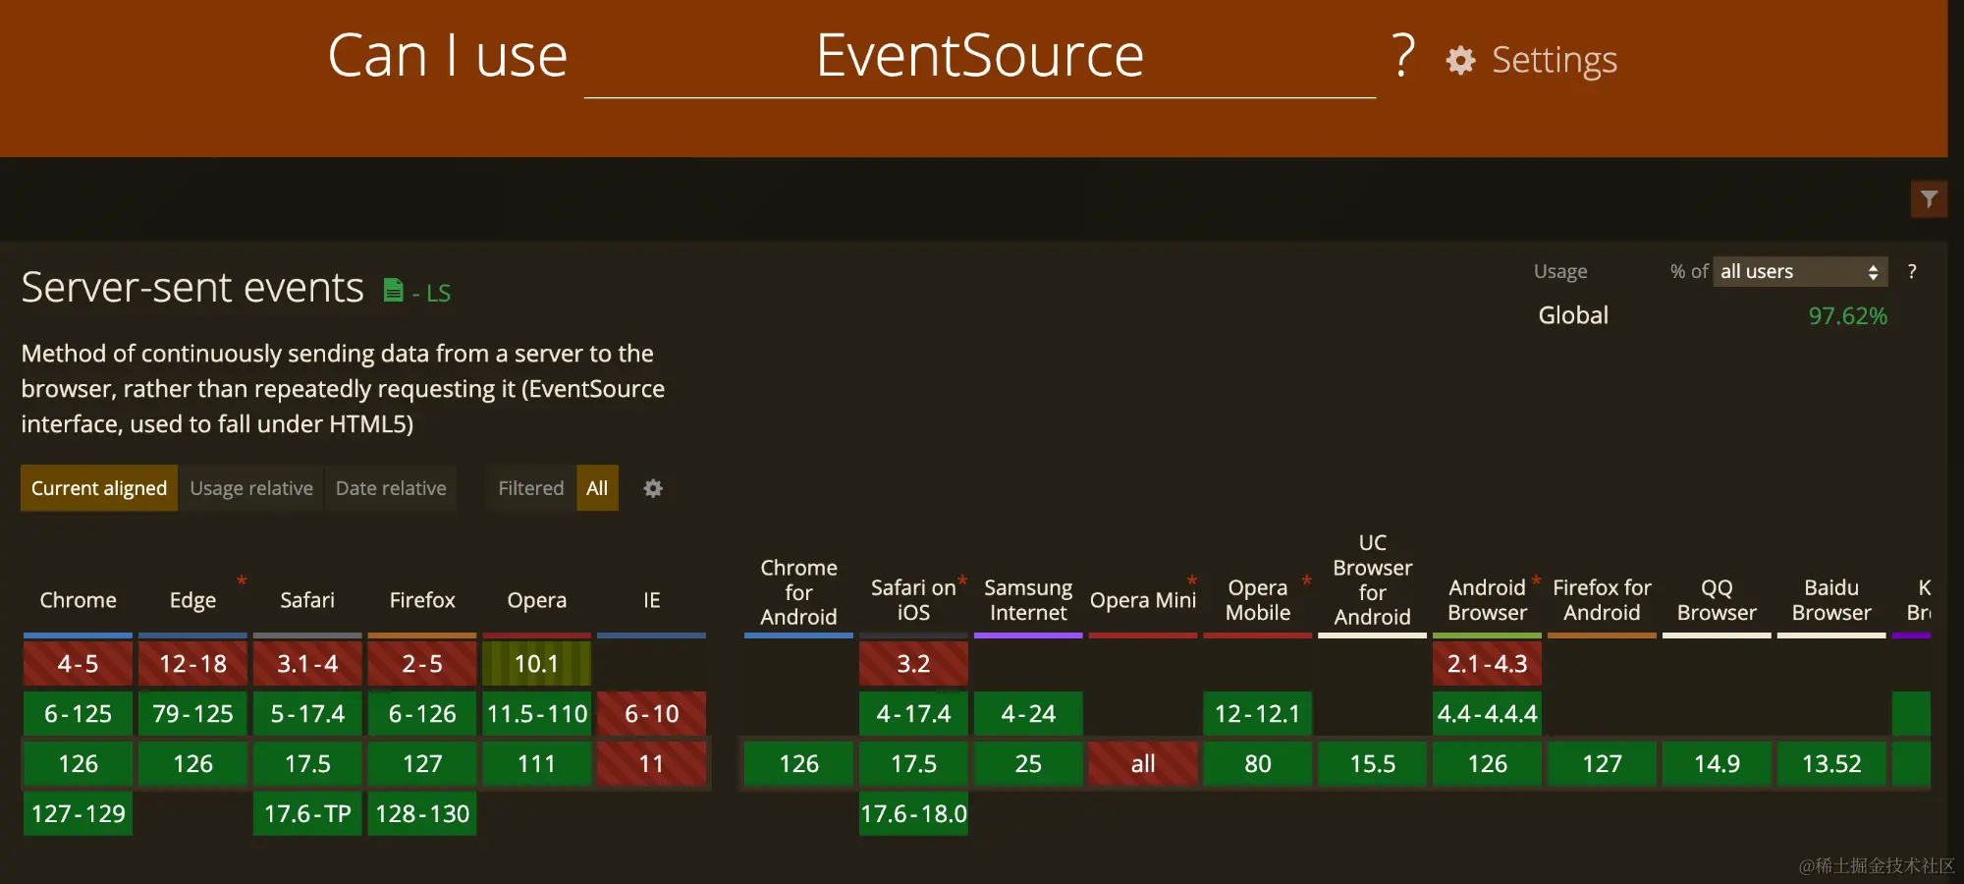Click the Baidu Browser header
Screen dimensions: 1964x884
click(1831, 600)
